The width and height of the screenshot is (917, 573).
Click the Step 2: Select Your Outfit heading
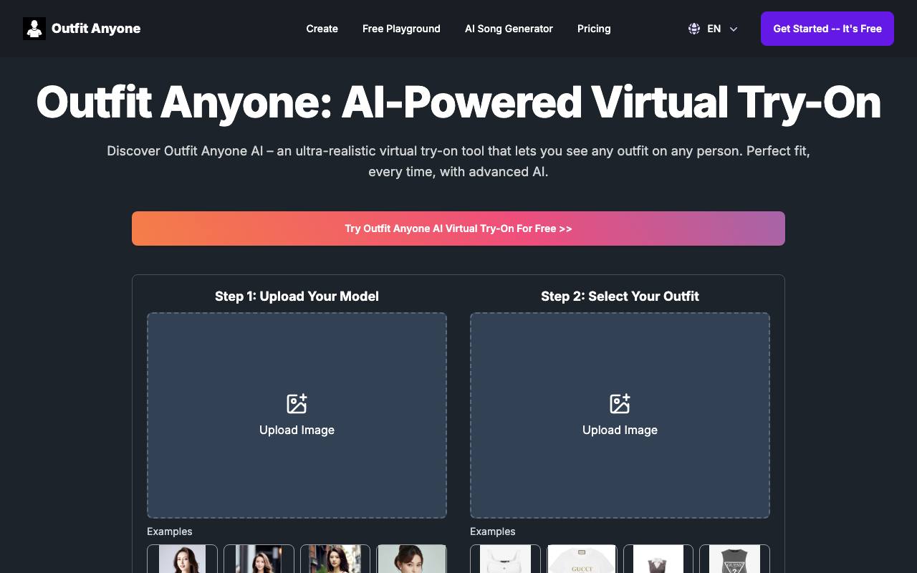(620, 297)
